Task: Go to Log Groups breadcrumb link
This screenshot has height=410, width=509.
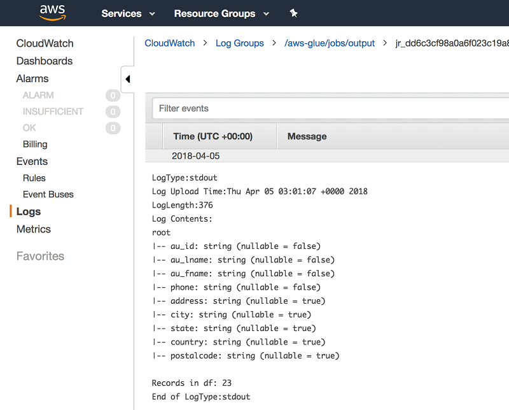Action: 240,43
